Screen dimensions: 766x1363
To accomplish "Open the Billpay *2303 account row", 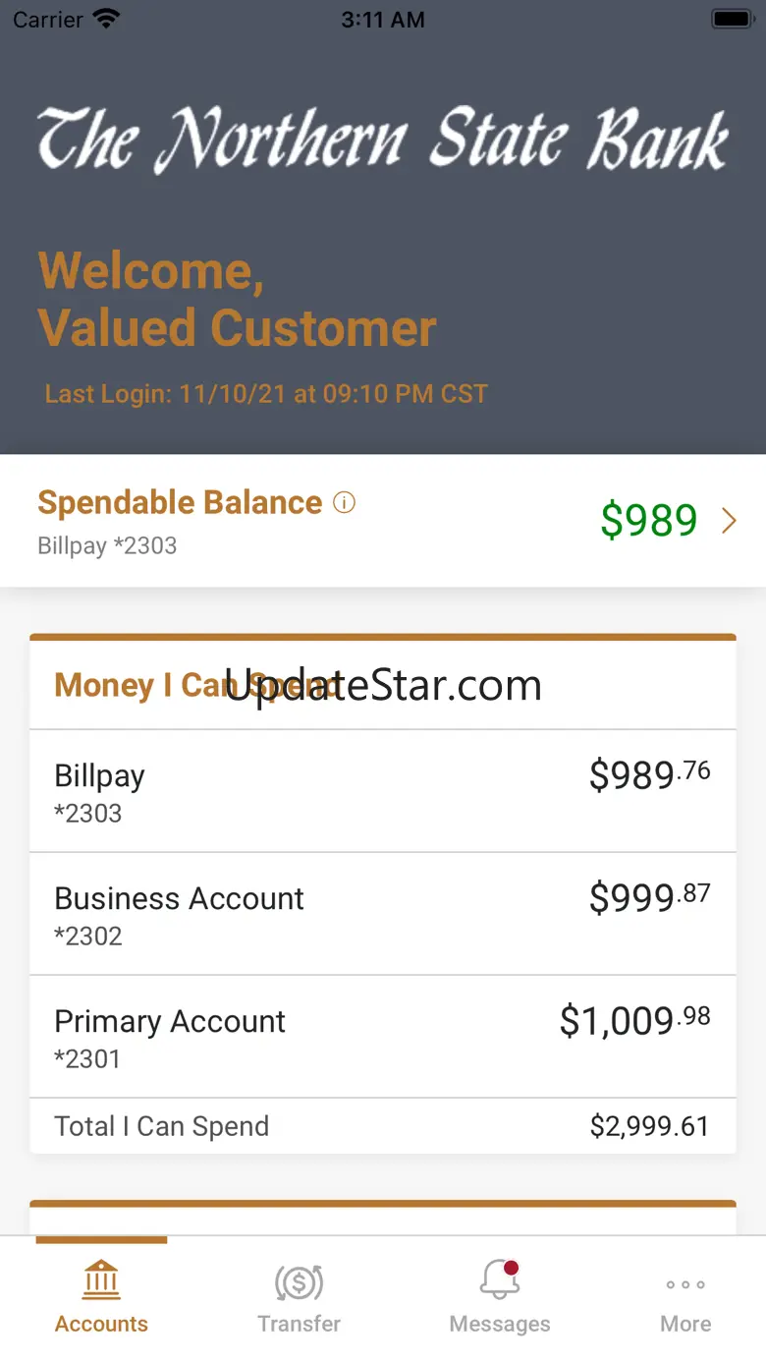I will (383, 791).
